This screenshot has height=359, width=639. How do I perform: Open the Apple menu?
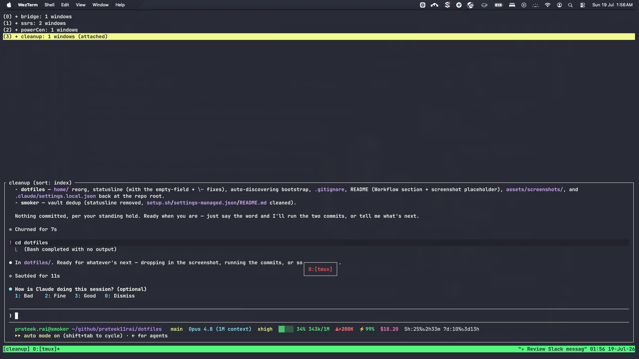pos(9,5)
